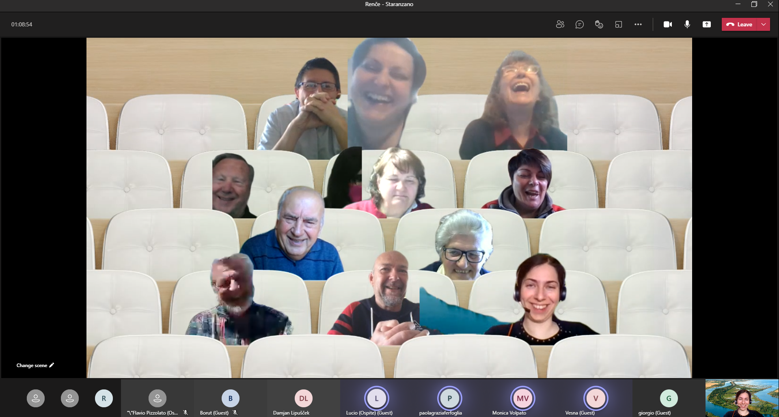
Task: Select the Damjan Lipušček participant tile
Action: pos(303,398)
